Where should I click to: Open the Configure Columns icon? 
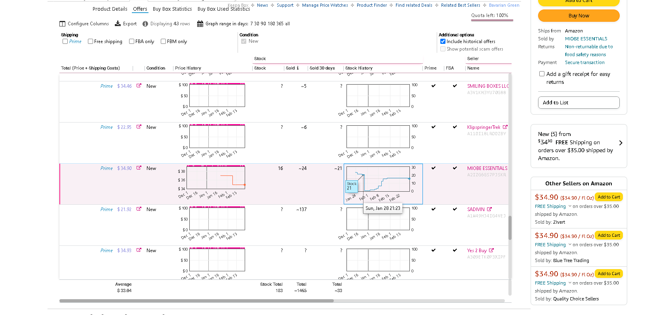pos(63,24)
